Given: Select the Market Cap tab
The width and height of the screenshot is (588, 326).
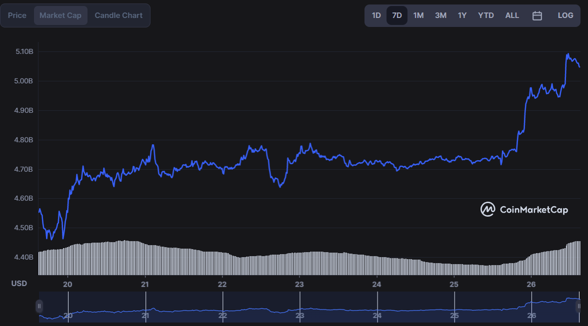Looking at the screenshot, I should (60, 15).
